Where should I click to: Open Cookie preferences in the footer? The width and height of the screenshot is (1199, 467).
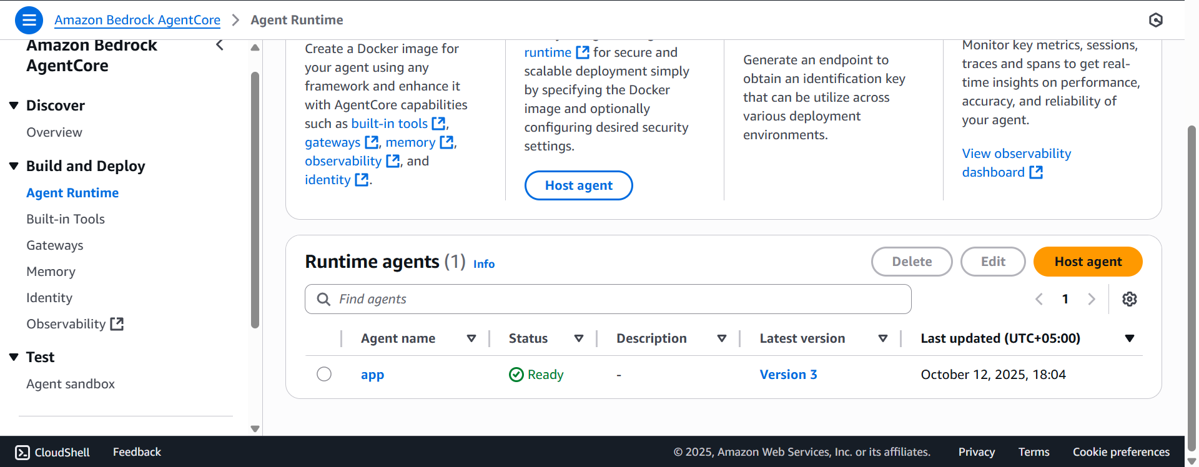pos(1121,452)
